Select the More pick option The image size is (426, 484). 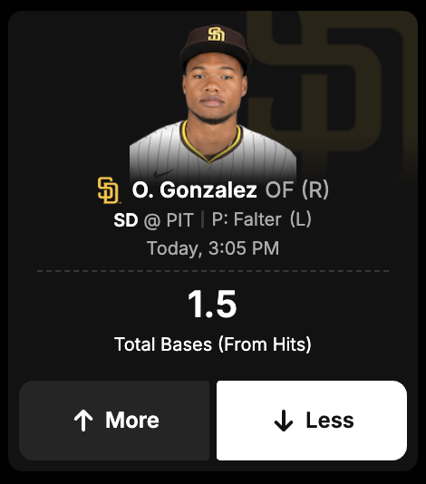tap(114, 421)
